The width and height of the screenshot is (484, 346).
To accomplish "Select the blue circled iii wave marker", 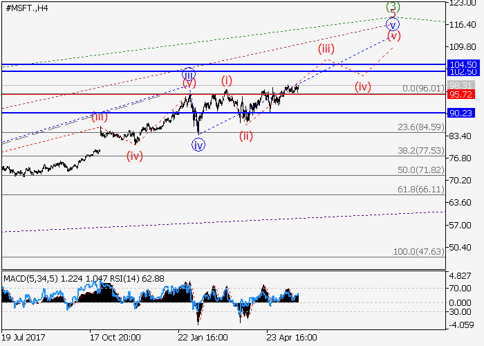I will click(189, 73).
